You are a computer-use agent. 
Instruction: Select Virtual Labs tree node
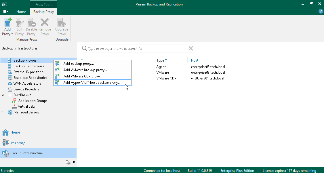click(27, 107)
